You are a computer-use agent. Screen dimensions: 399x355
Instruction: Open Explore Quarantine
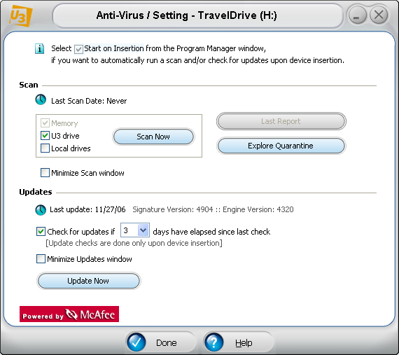(x=281, y=146)
